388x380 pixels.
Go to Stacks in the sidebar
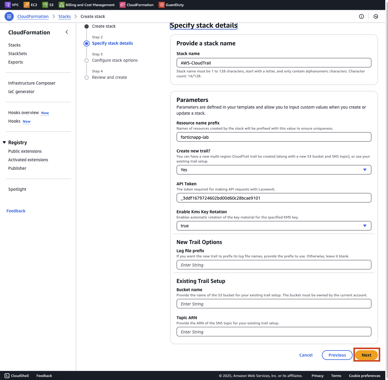(14, 45)
